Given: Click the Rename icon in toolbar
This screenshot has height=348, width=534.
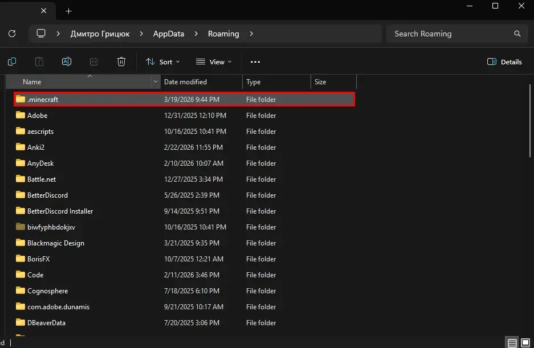Looking at the screenshot, I should [x=67, y=62].
